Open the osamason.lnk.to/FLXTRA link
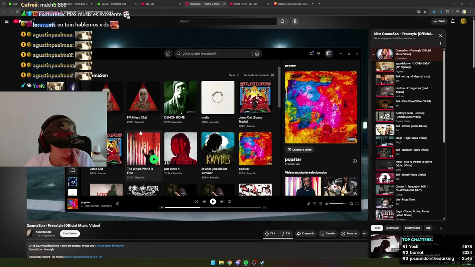 point(83,257)
